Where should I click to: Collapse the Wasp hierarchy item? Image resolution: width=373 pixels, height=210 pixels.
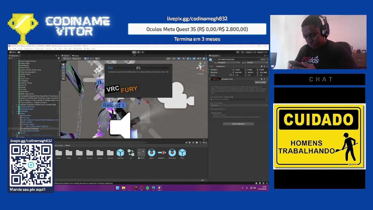tap(17, 113)
